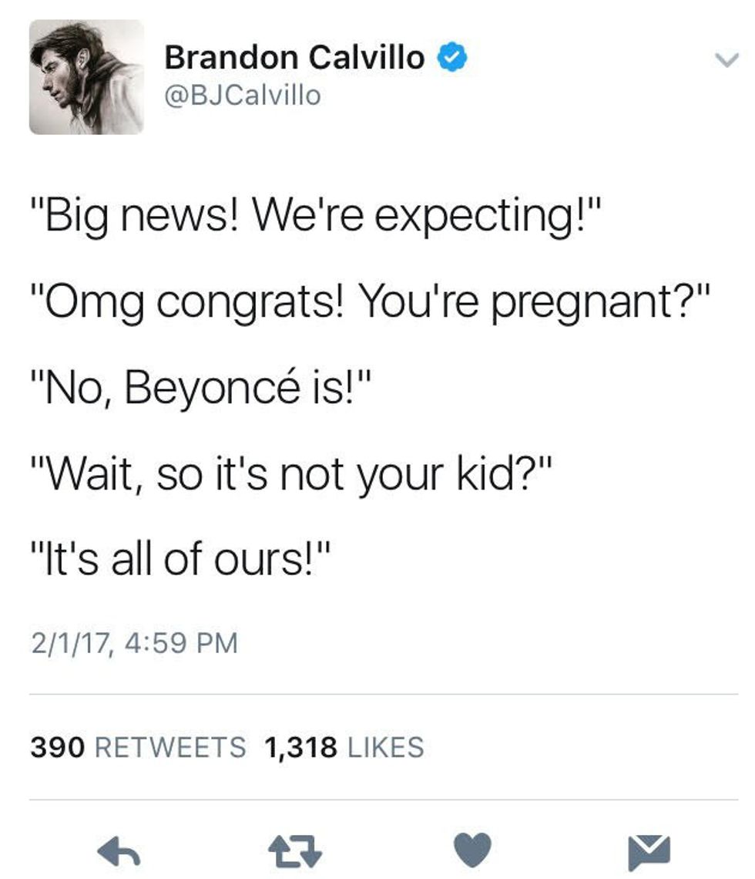Click the display name Brandon Calvillo

pos(294,58)
